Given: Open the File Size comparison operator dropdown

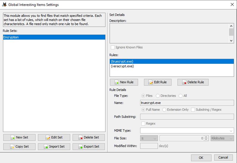Looking at the screenshot, I should (x=149, y=138).
